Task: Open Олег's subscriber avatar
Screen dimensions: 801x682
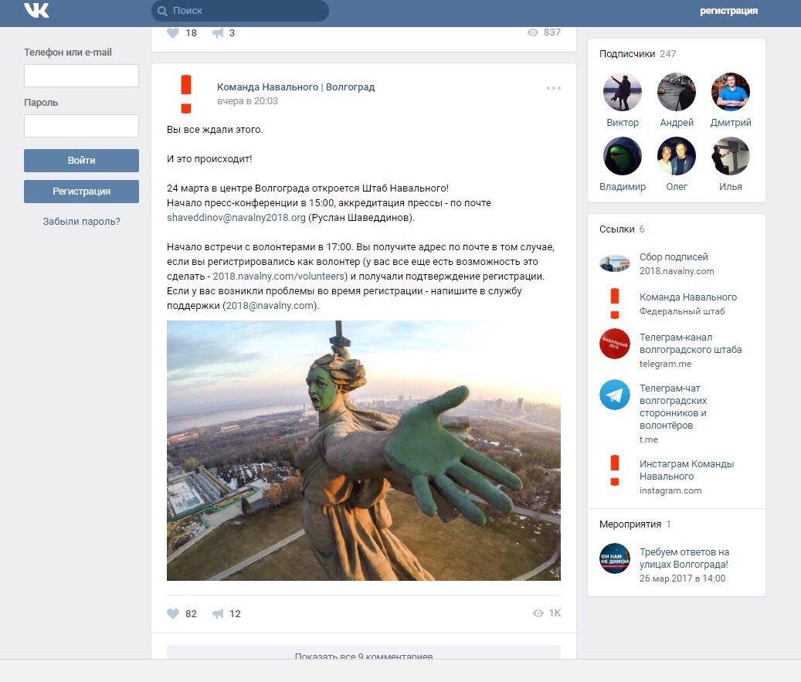Action: coord(677,156)
